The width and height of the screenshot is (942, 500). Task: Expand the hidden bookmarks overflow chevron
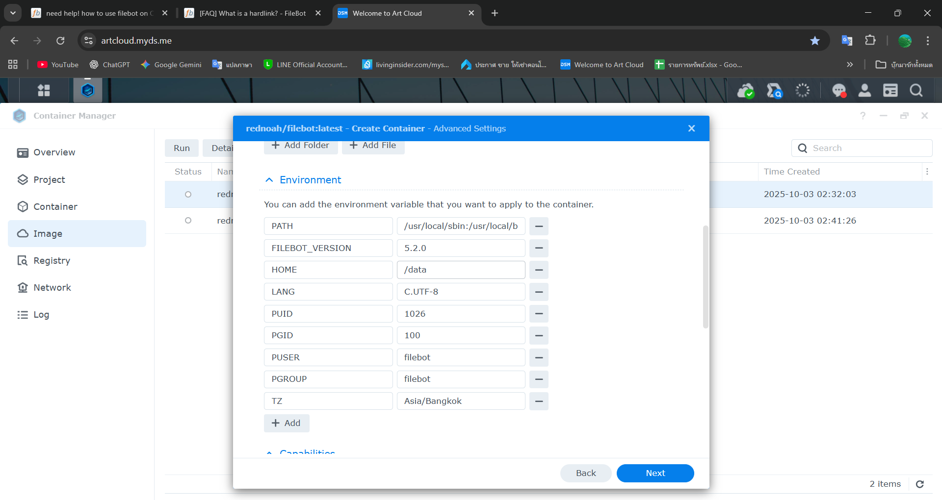pos(850,65)
